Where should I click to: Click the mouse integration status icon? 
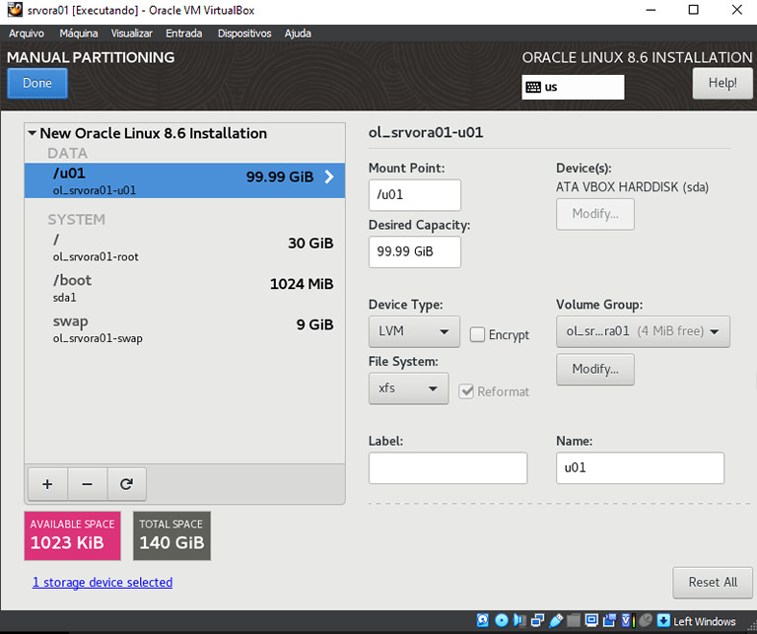[x=646, y=620]
